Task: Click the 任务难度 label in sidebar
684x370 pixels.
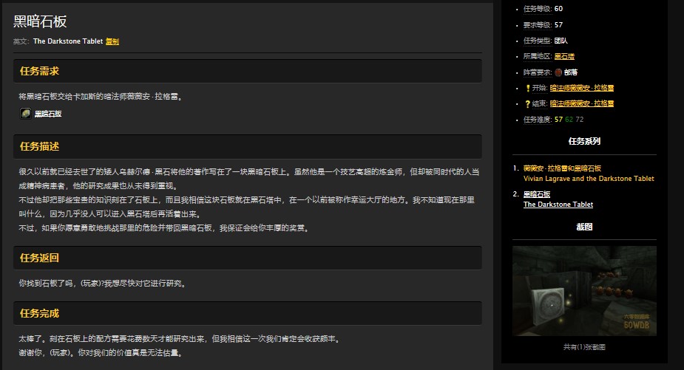Action: (538, 119)
